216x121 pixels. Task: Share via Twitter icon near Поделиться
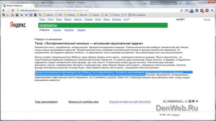pos(197,101)
